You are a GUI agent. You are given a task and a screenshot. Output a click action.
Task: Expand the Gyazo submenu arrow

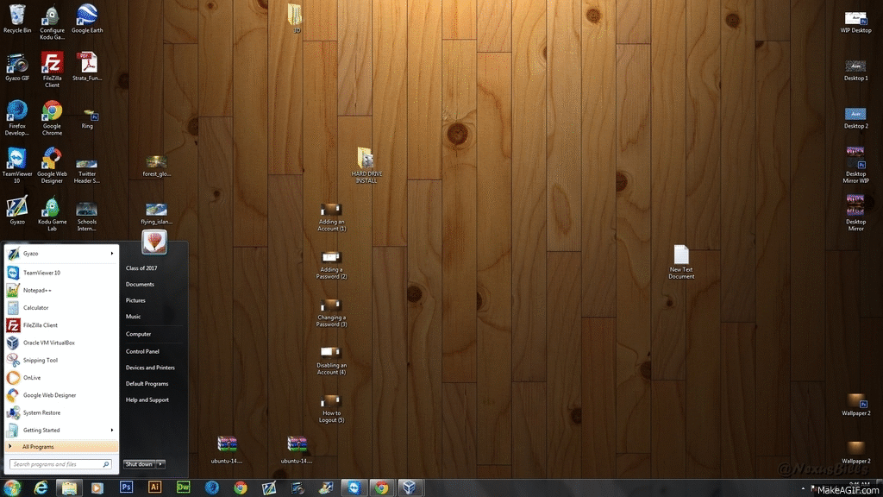[112, 254]
